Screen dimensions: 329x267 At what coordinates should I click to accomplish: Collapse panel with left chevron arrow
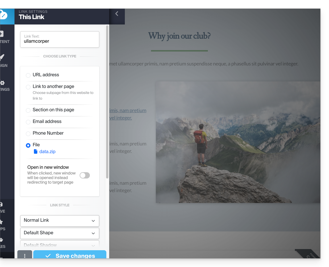(117, 14)
